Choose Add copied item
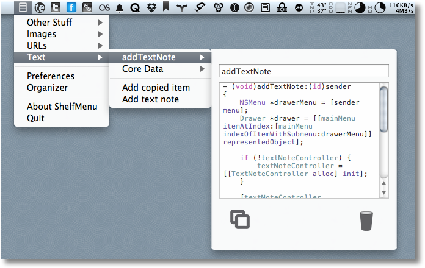The width and height of the screenshot is (425, 268). 156,88
